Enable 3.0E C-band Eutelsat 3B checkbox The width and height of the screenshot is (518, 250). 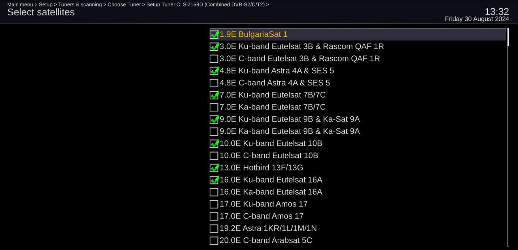coord(214,59)
